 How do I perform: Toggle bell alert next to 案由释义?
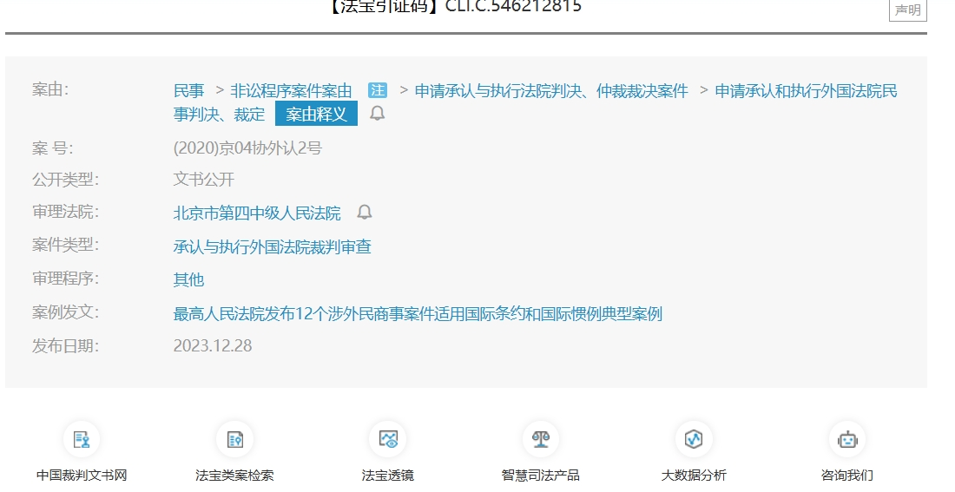coord(377,114)
